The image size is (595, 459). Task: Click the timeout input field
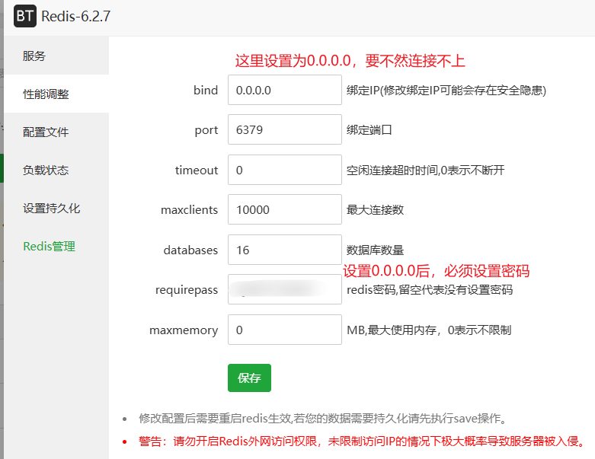tap(285, 170)
